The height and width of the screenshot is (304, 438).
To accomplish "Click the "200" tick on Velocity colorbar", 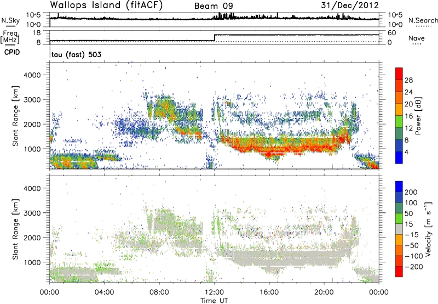I will [x=411, y=192].
